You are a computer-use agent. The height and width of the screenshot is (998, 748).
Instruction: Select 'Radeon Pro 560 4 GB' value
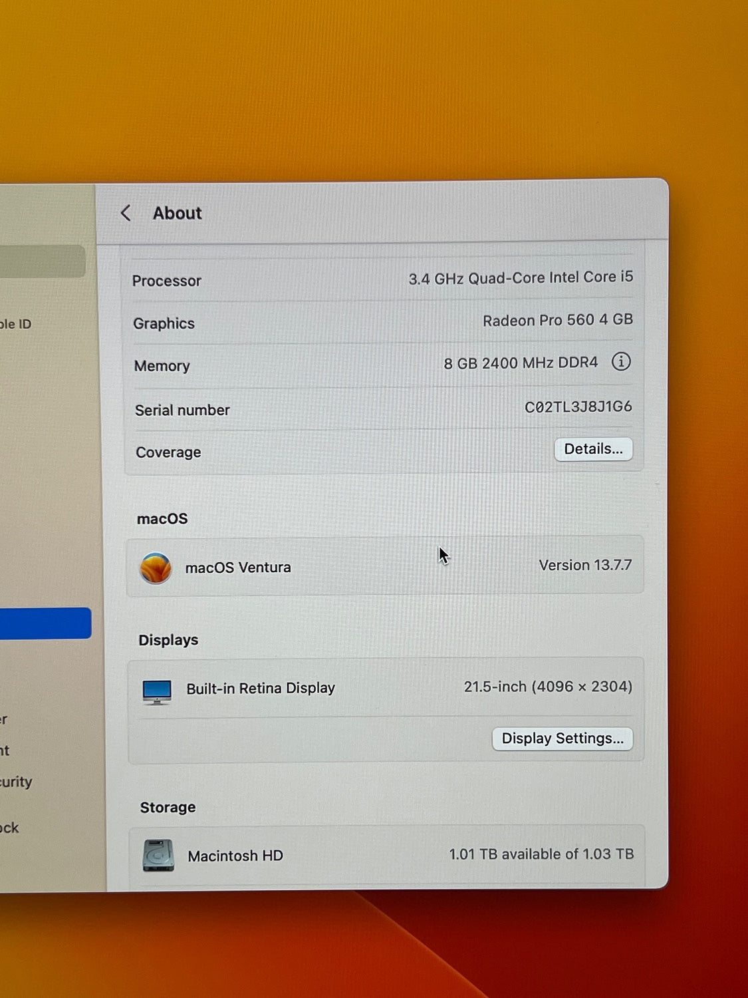point(558,320)
